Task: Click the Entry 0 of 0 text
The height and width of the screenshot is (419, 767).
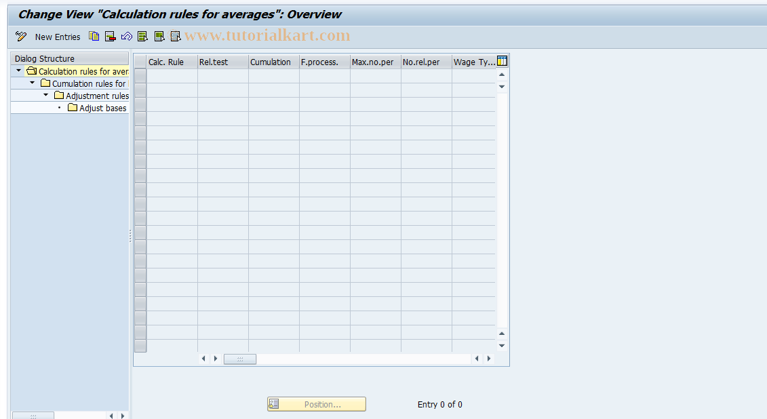Action: (x=439, y=404)
